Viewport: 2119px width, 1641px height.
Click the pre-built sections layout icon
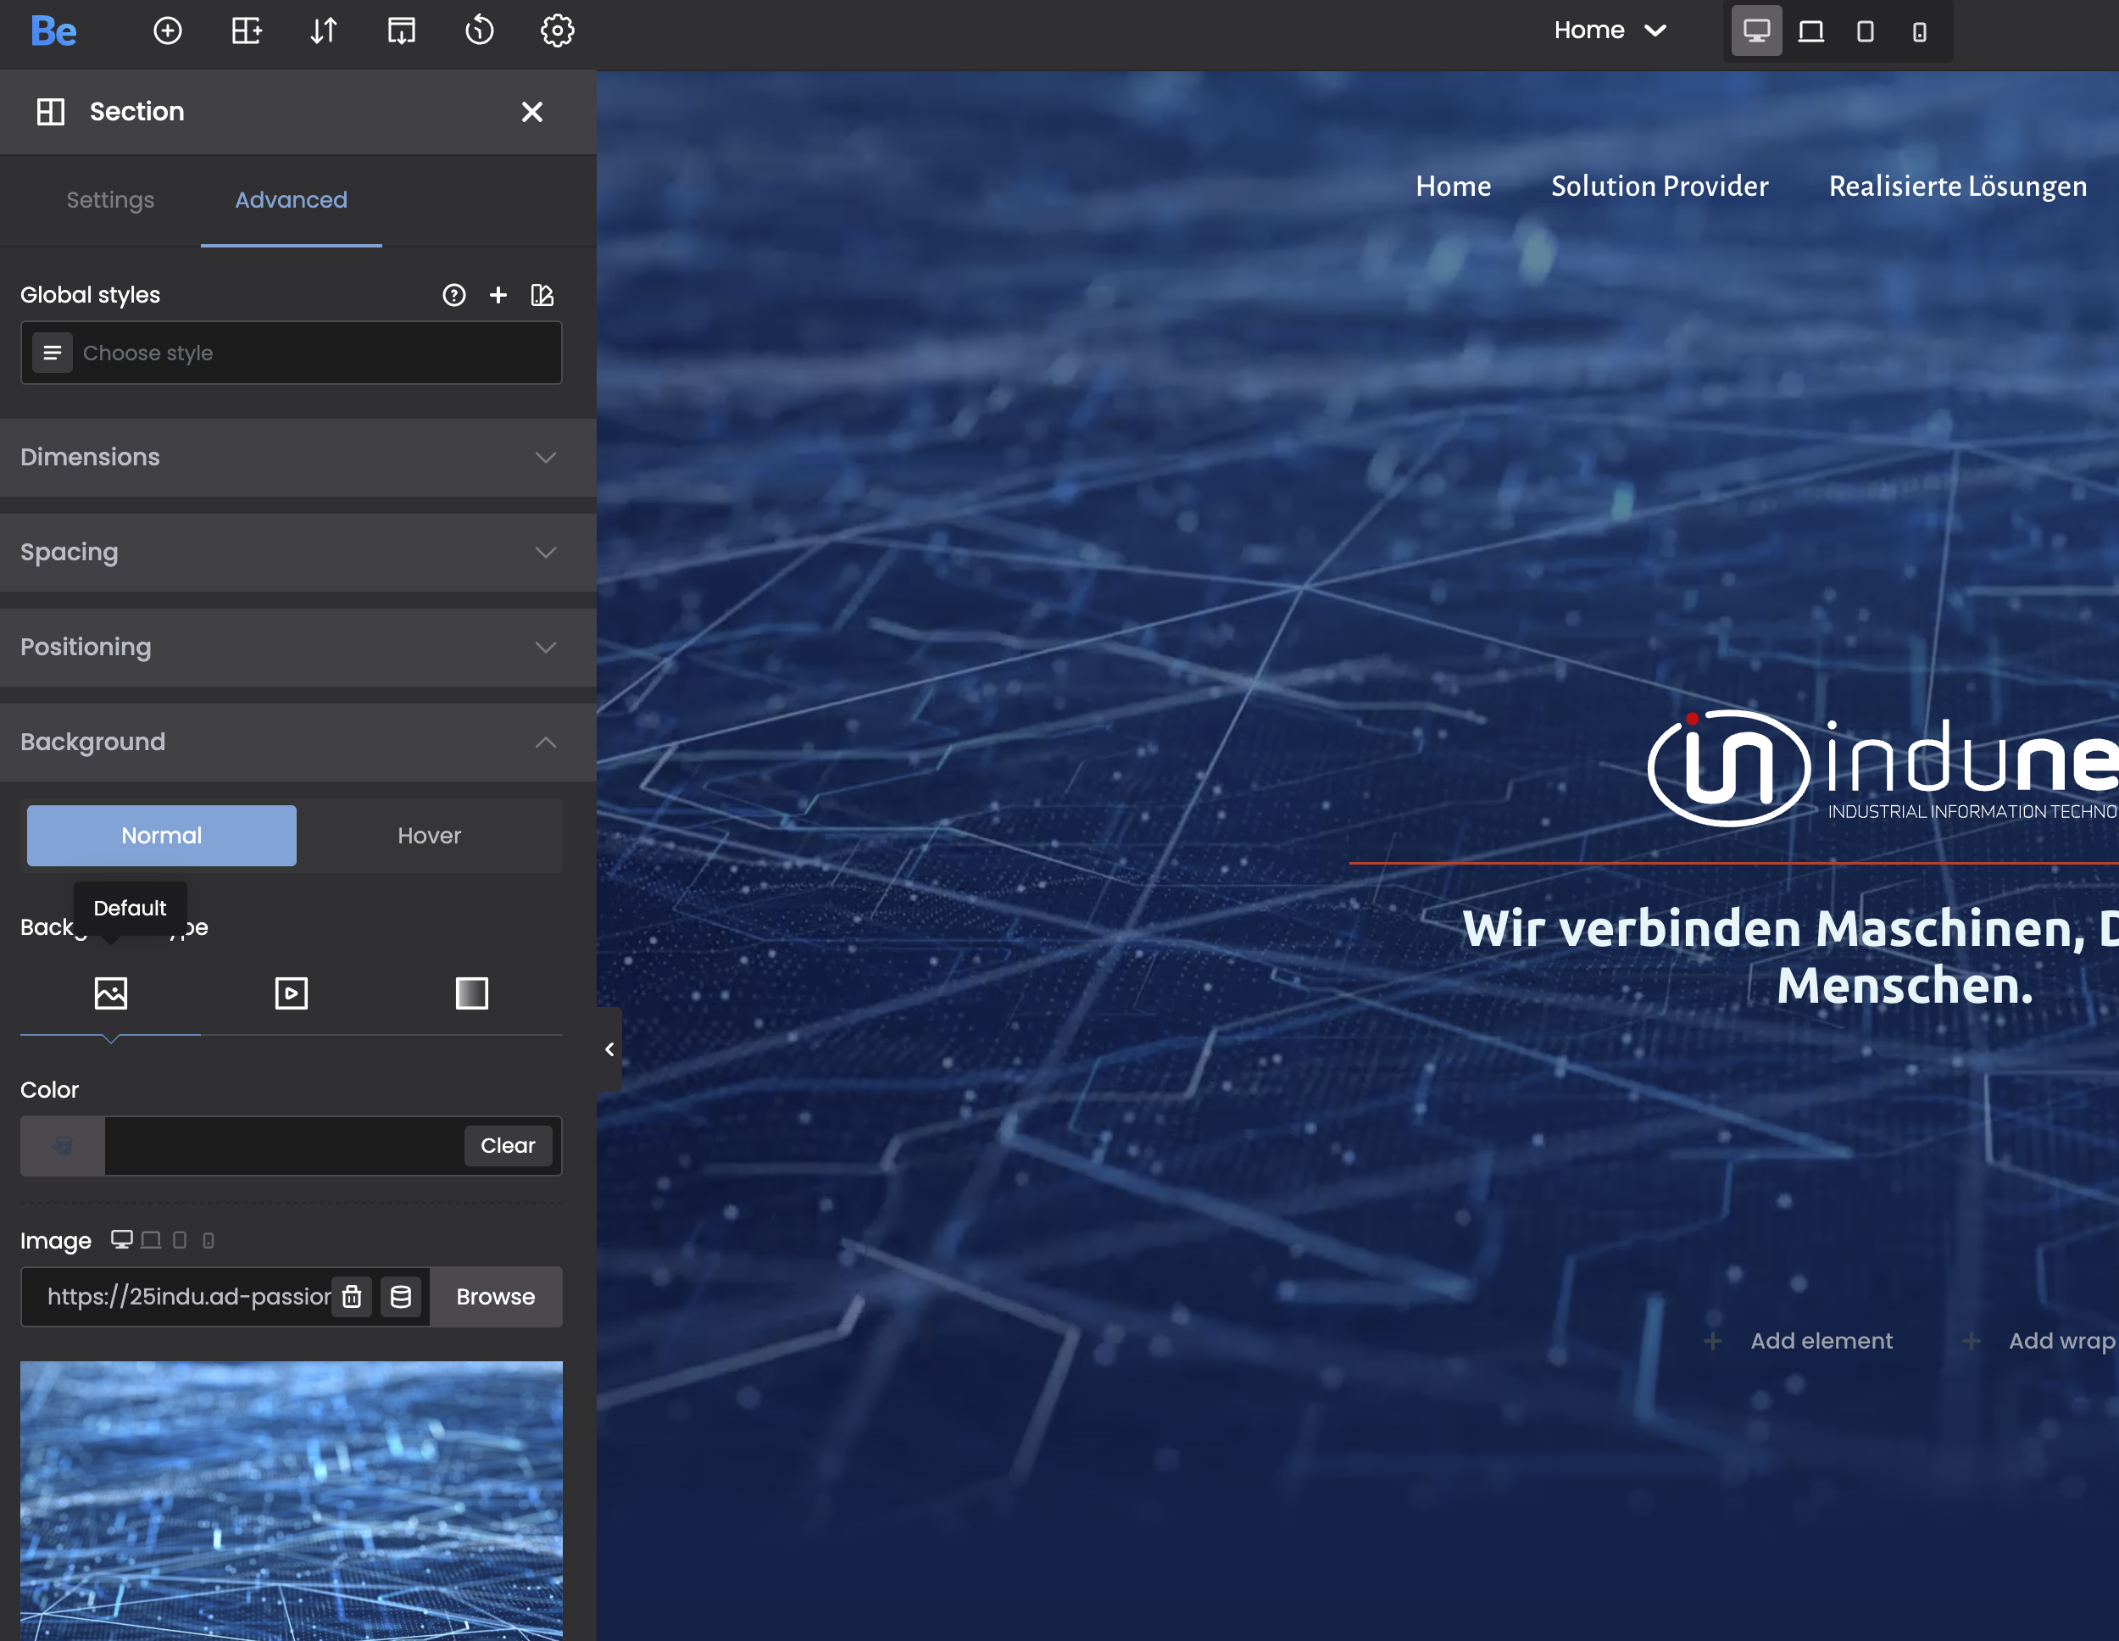point(247,31)
